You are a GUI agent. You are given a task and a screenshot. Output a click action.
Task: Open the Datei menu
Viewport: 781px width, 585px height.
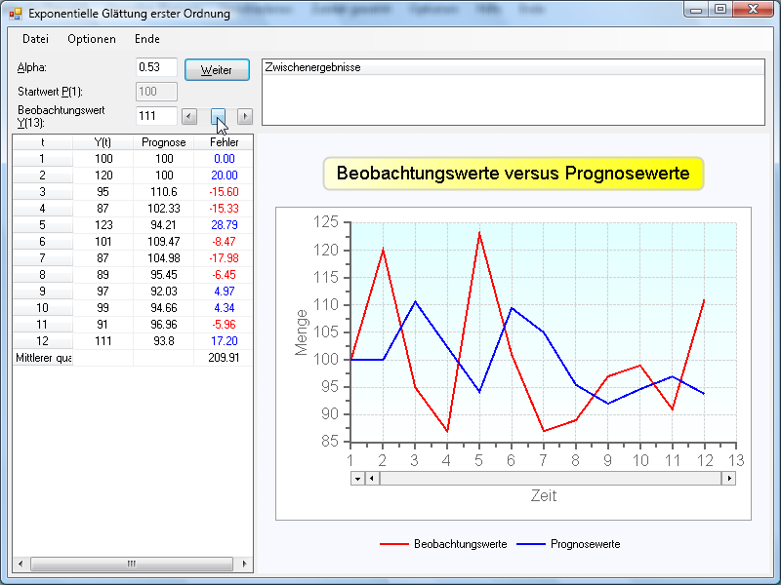[x=35, y=39]
